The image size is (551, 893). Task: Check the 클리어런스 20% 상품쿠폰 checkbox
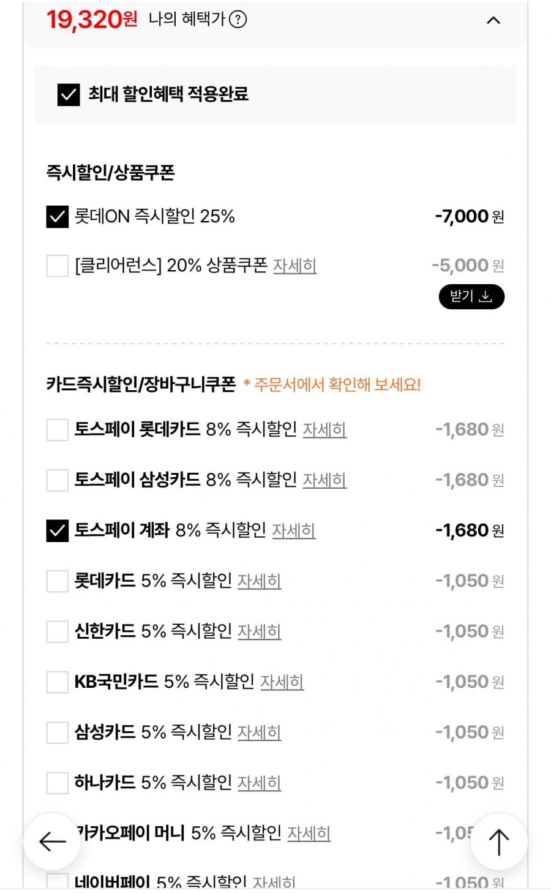point(58,266)
